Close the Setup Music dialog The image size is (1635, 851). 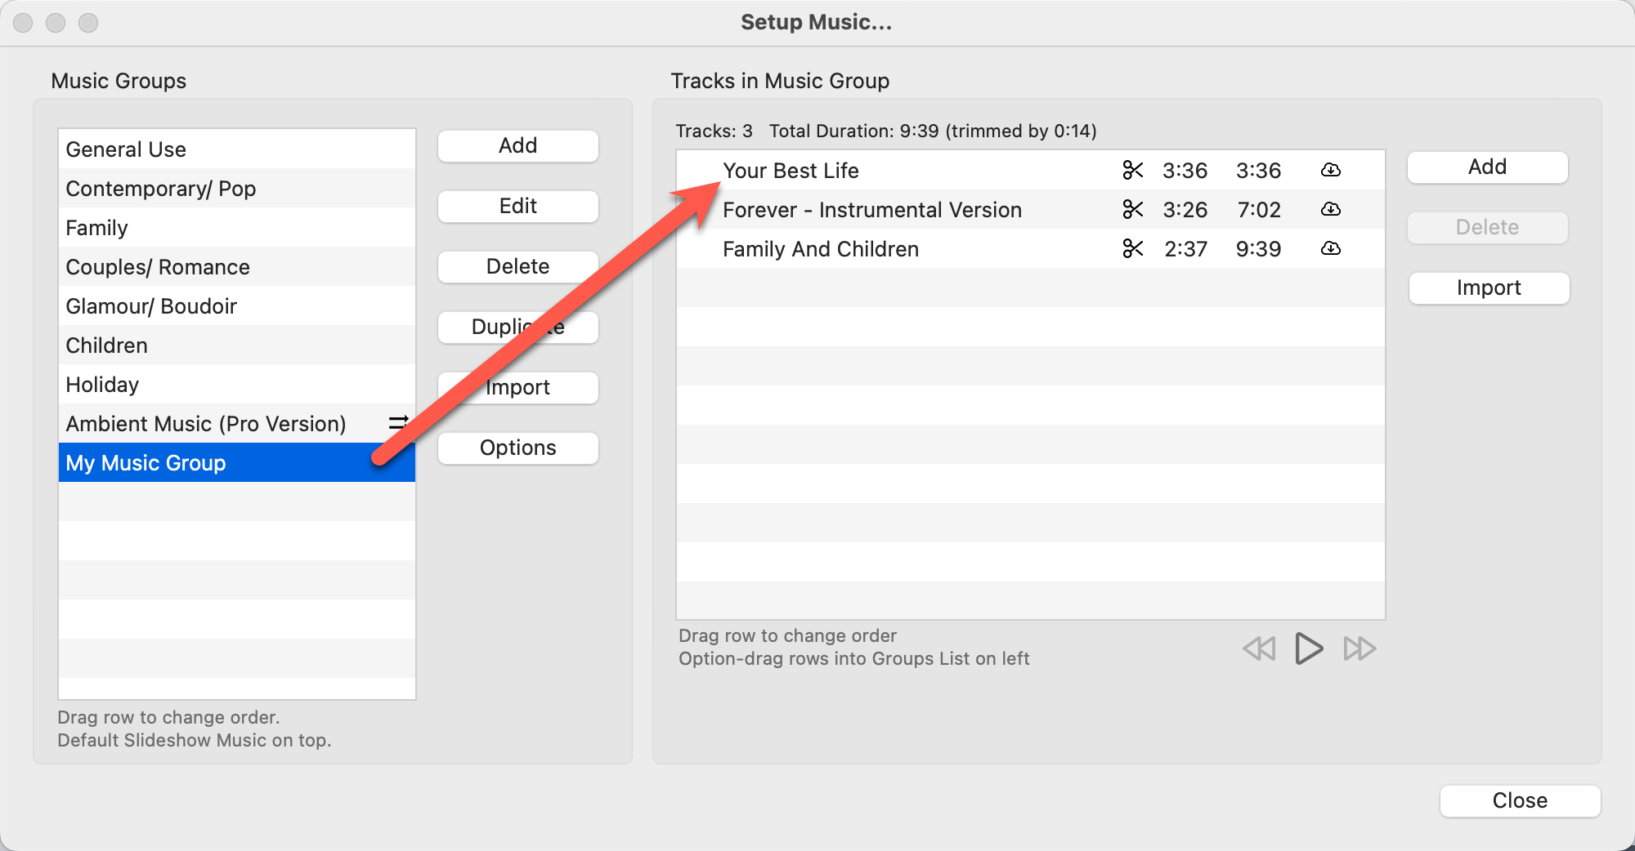[x=1519, y=800]
